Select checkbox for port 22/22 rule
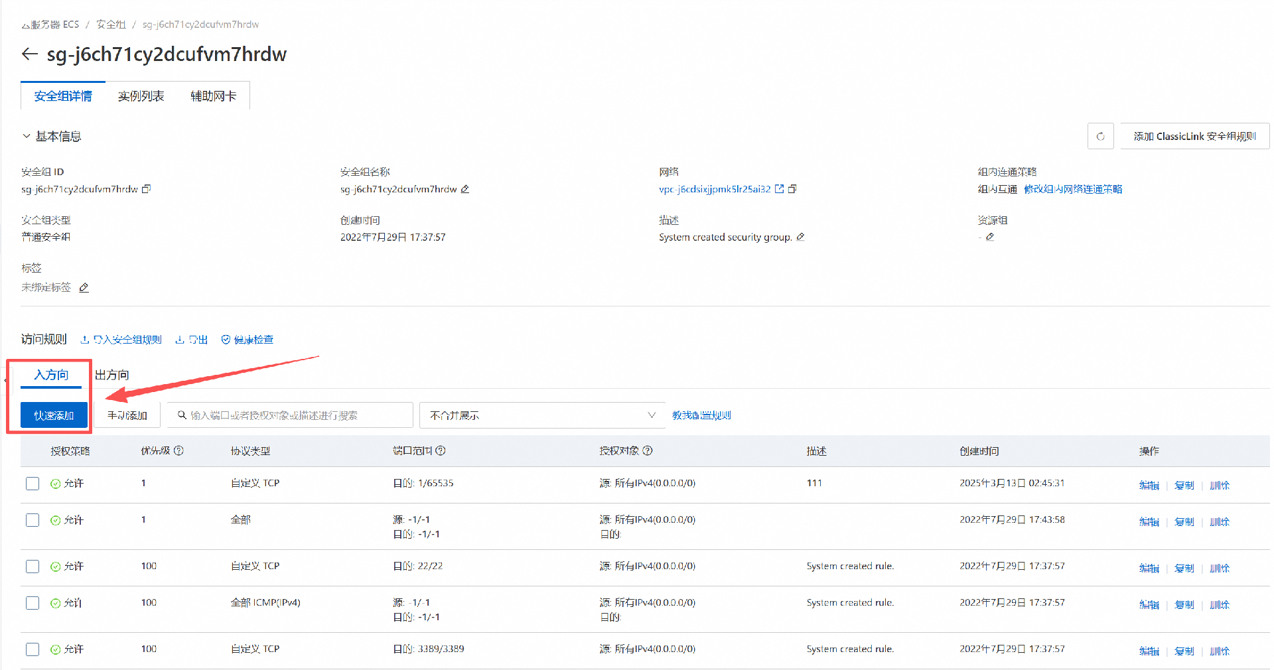Screen dimensions: 1274x670 click(33, 567)
